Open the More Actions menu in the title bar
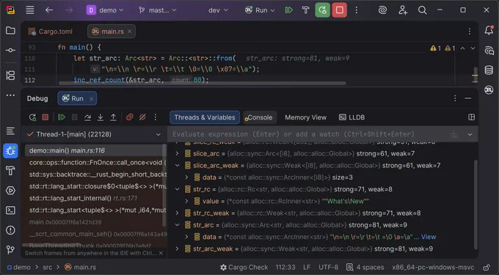 click(x=357, y=10)
